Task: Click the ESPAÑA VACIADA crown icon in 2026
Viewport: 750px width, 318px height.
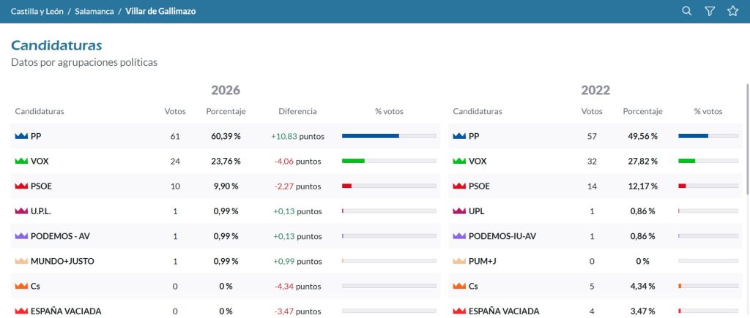Action: pos(21,311)
